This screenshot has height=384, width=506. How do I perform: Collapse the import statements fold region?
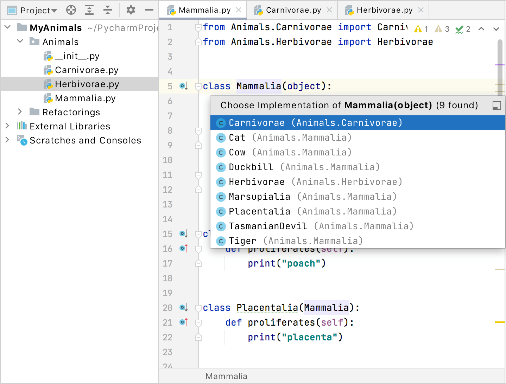coord(198,27)
